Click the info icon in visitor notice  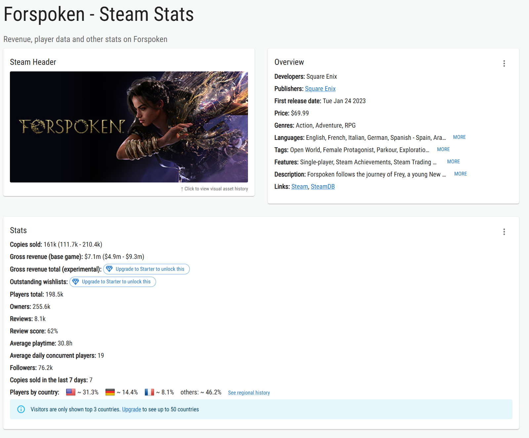tap(21, 409)
